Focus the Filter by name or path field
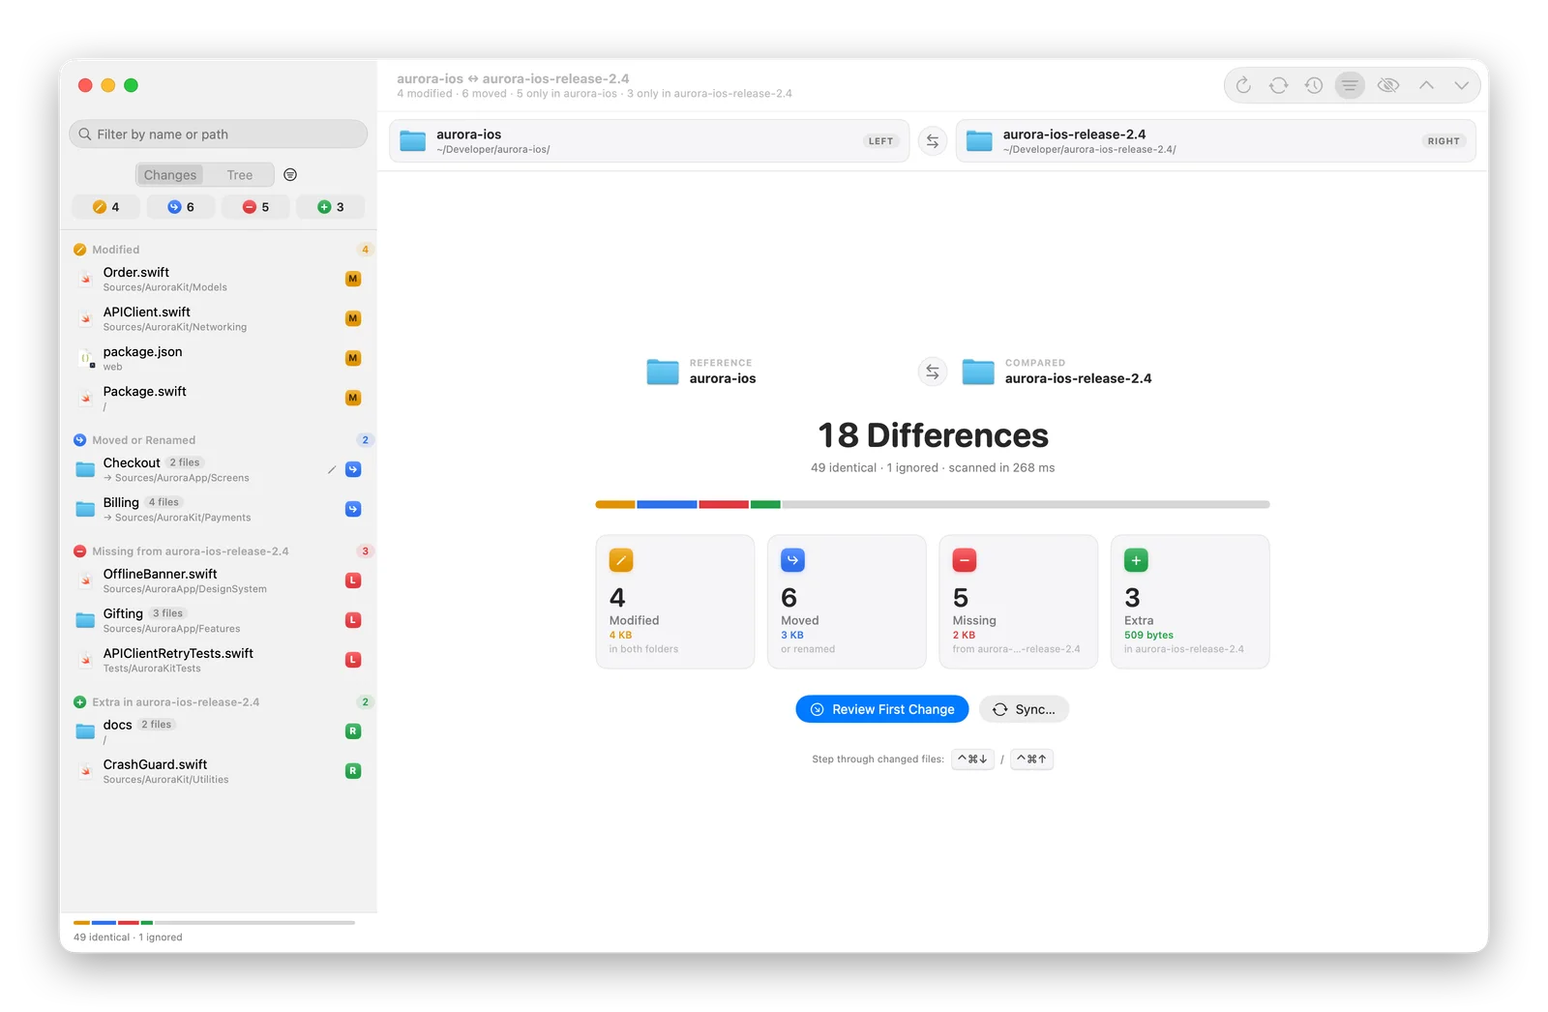Screen dimensions: 1548x1012 coord(219,134)
